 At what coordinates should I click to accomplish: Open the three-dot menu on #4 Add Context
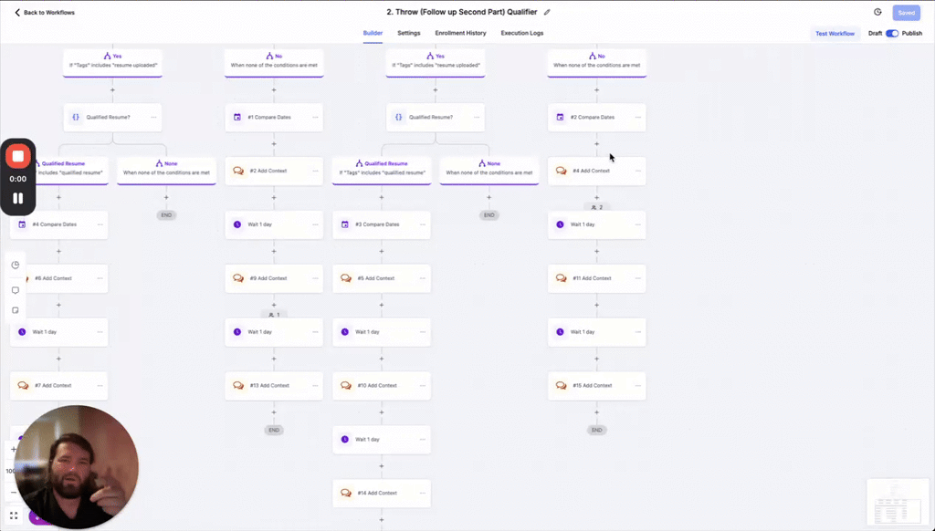637,171
